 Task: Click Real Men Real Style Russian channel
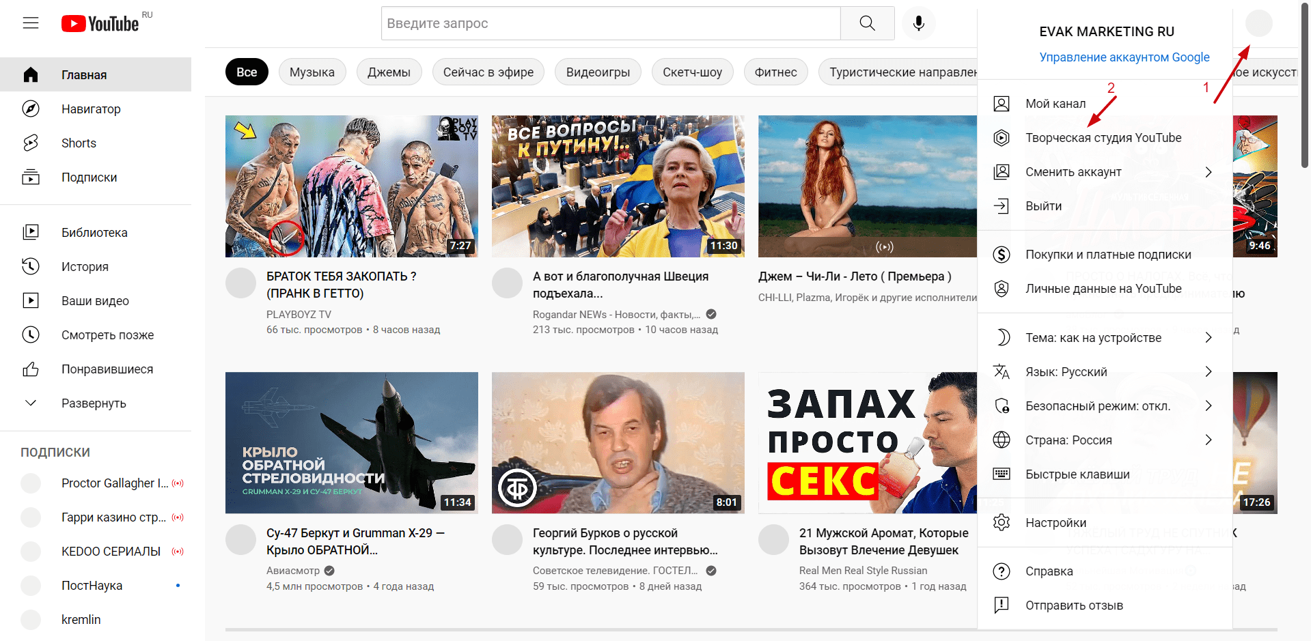(x=864, y=571)
